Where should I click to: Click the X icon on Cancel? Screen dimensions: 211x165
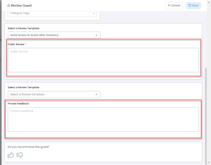pos(169,6)
